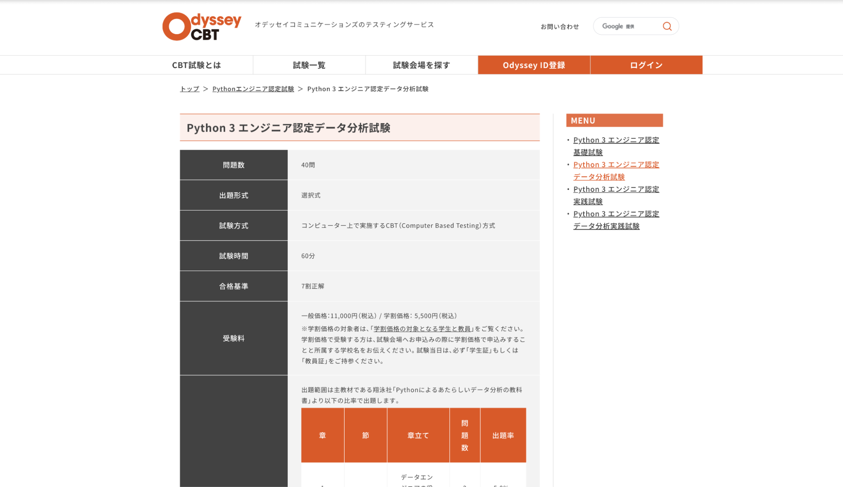Open the Python 3 エンジニア認定実践試験 menu link

(616, 195)
